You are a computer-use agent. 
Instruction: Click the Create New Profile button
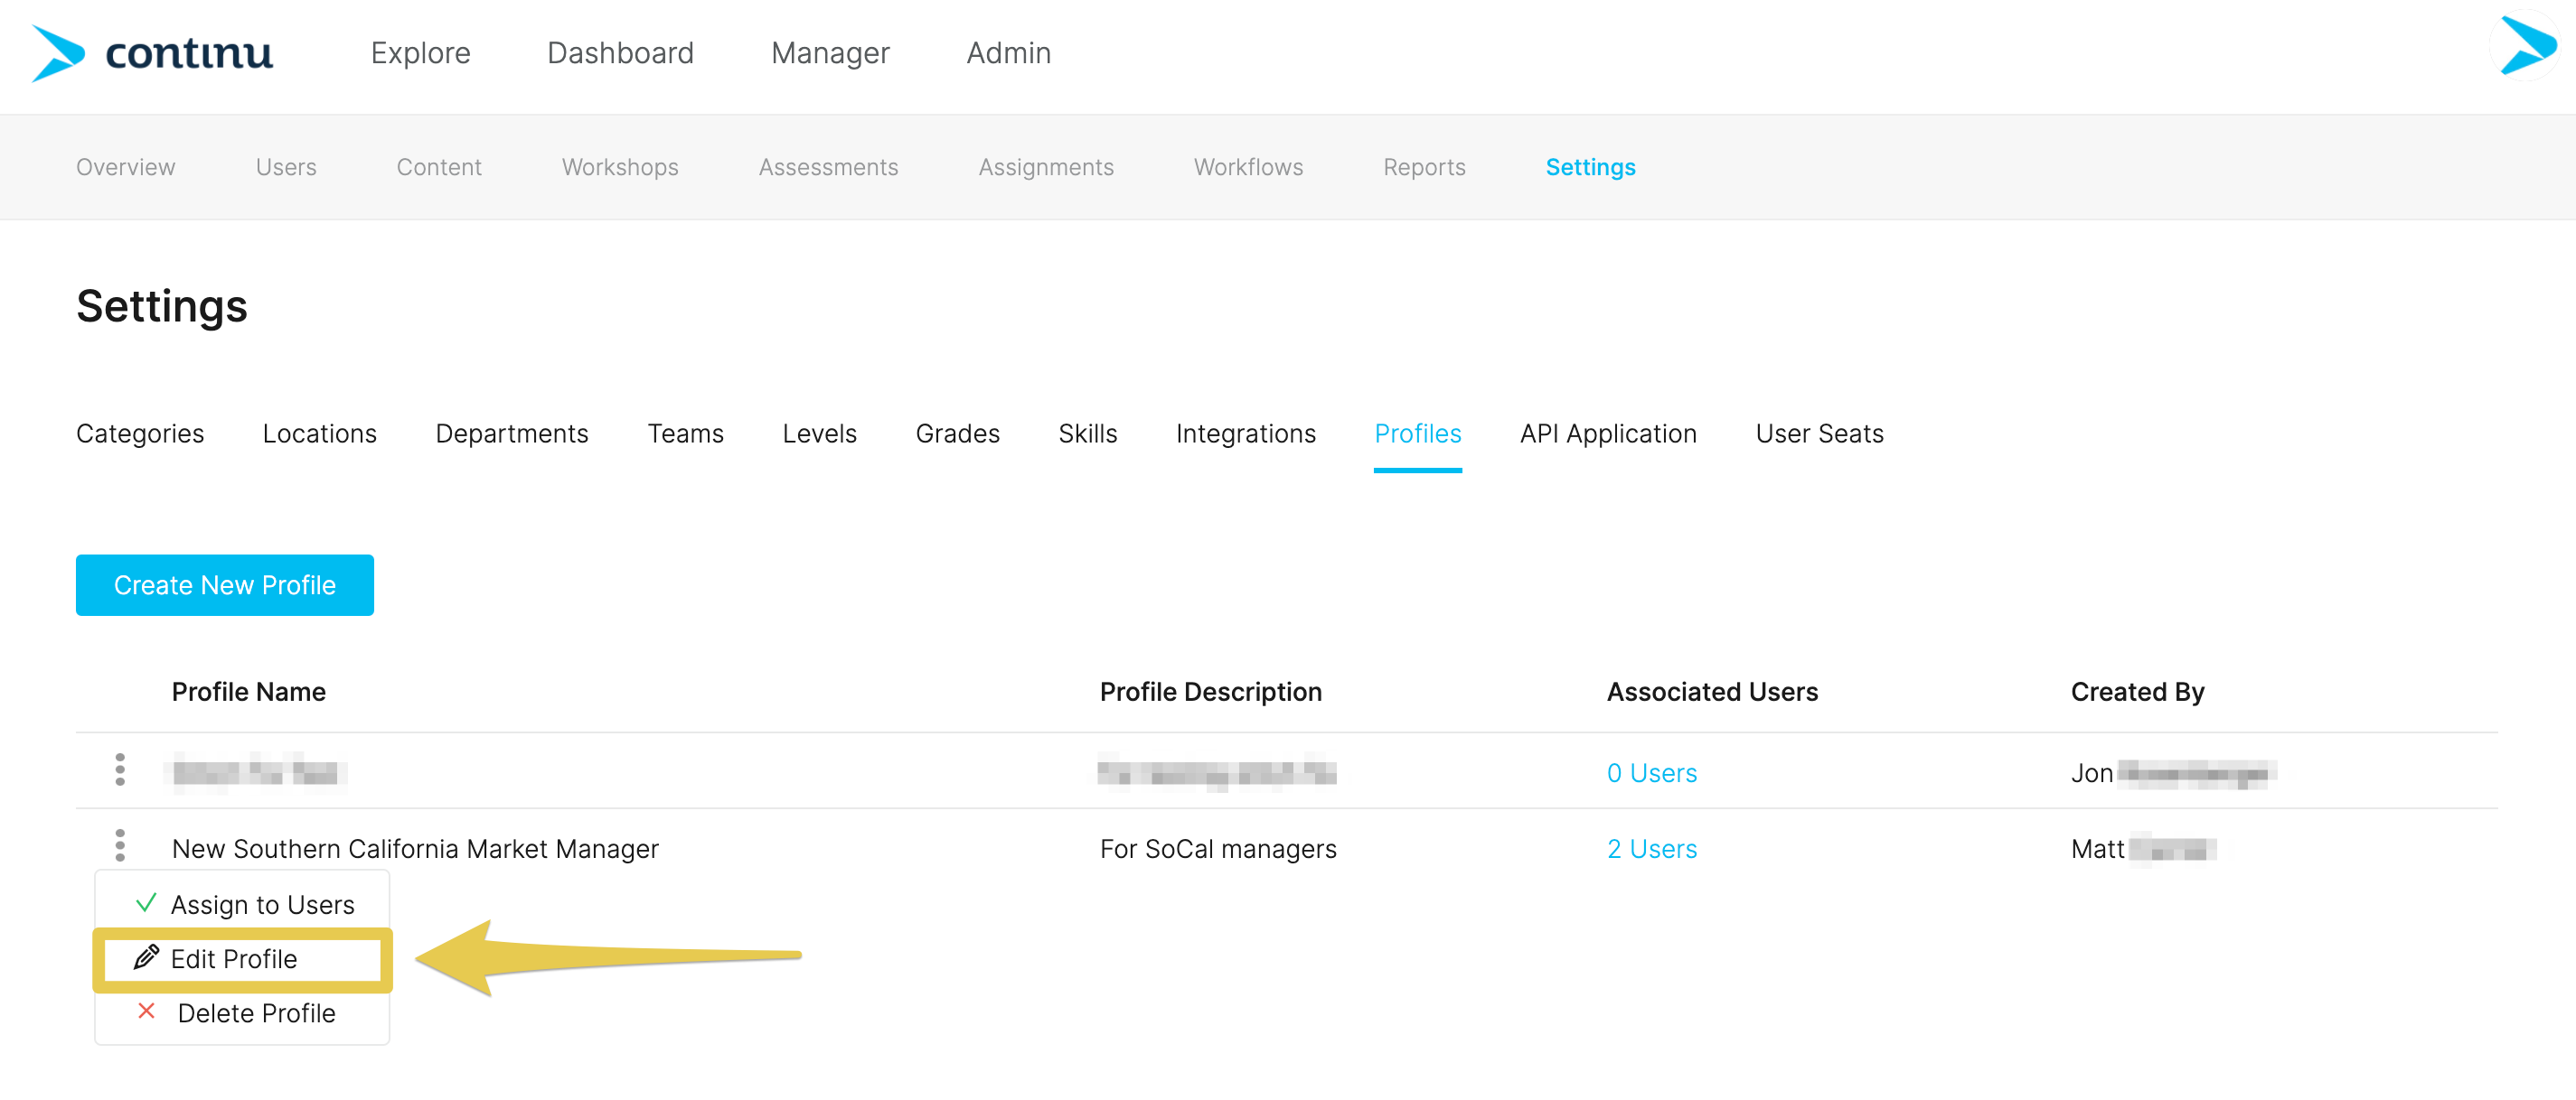tap(225, 584)
